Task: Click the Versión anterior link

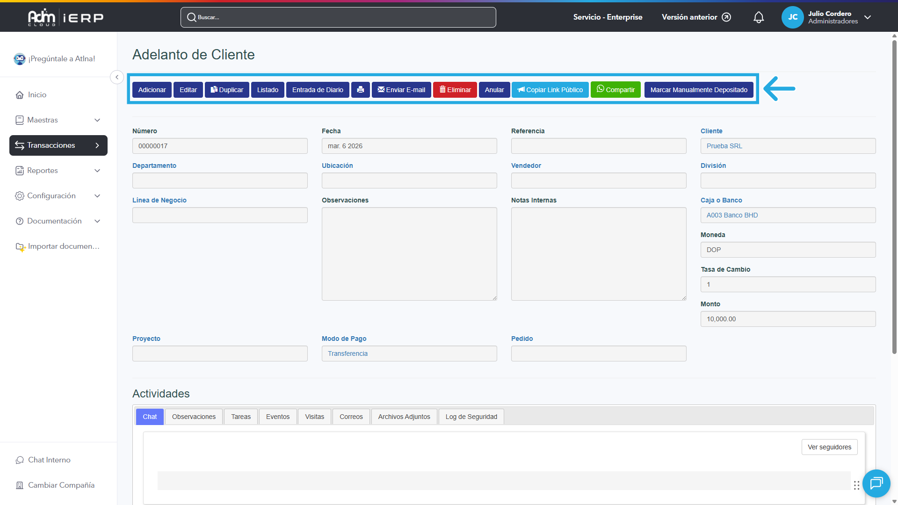Action: [x=696, y=17]
